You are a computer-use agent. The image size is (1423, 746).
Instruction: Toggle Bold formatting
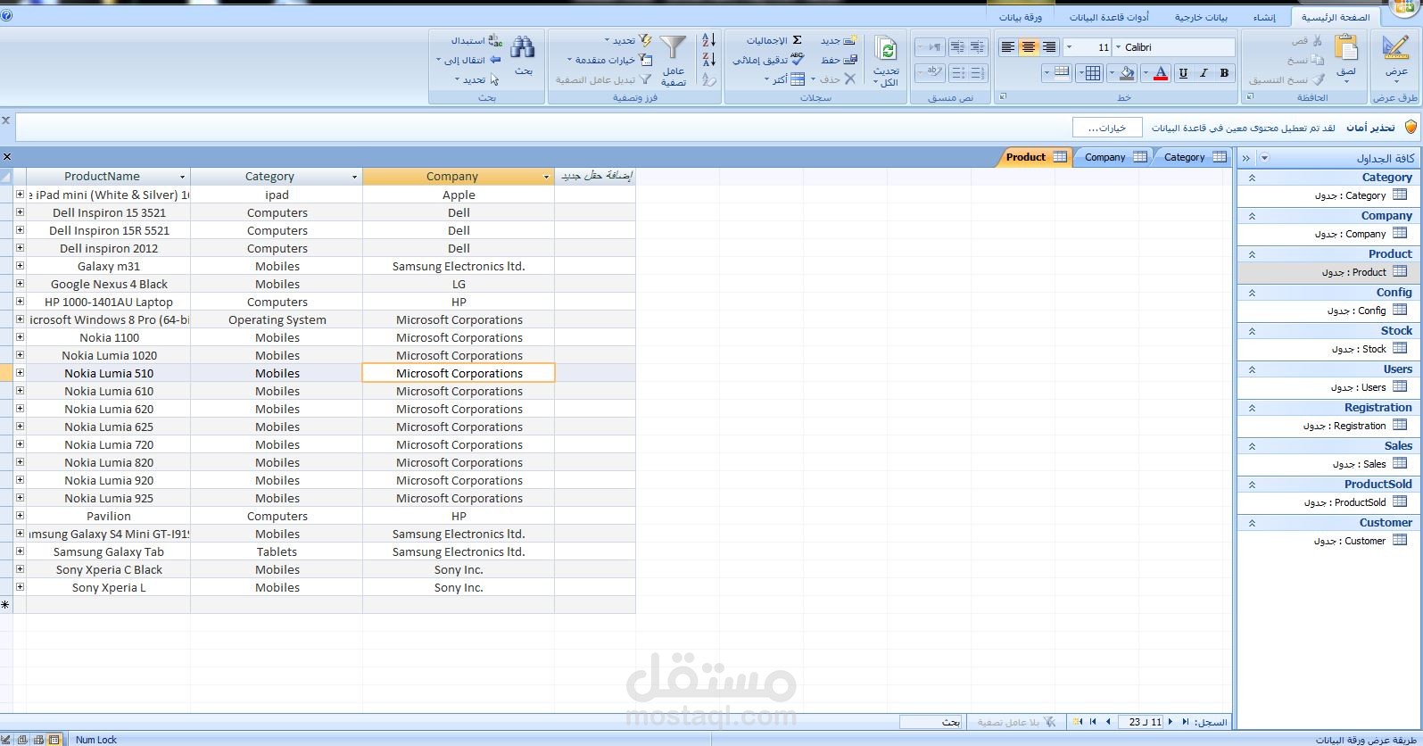[1224, 73]
